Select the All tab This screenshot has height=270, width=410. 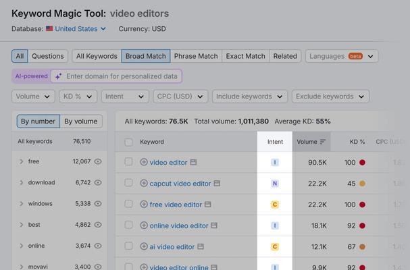click(x=20, y=56)
